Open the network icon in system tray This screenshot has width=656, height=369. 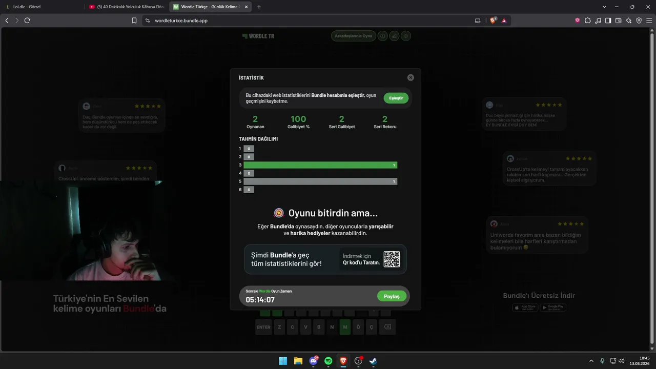coord(613,361)
